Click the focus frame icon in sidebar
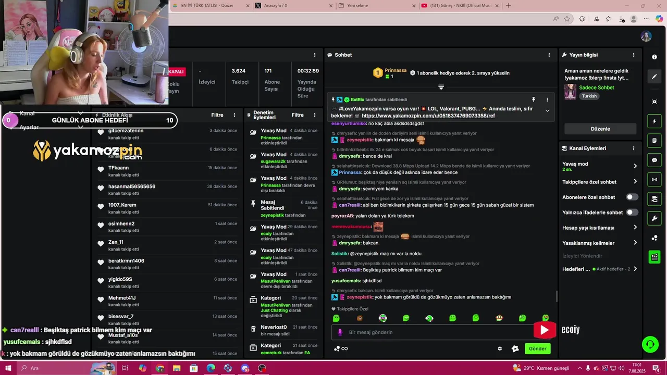 click(x=654, y=102)
